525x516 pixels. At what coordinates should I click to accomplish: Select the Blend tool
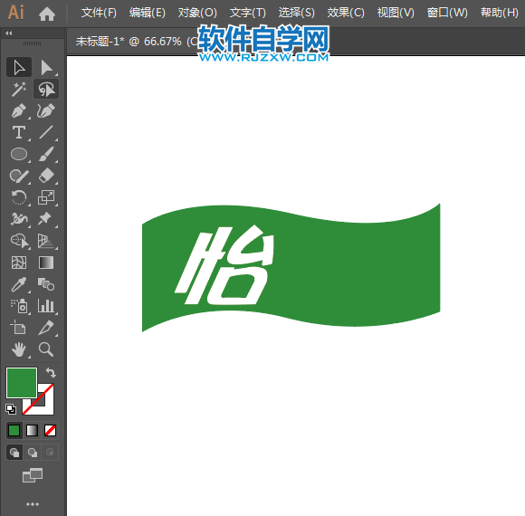(46, 284)
